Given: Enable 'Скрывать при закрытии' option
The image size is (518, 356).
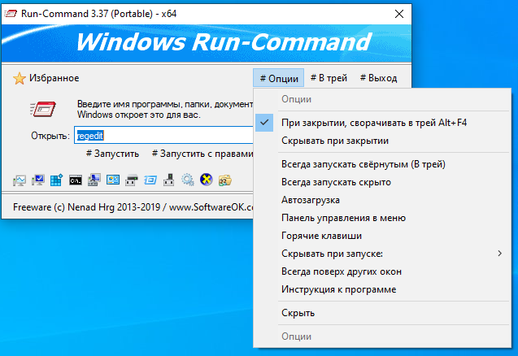Looking at the screenshot, I should (x=382, y=141).
